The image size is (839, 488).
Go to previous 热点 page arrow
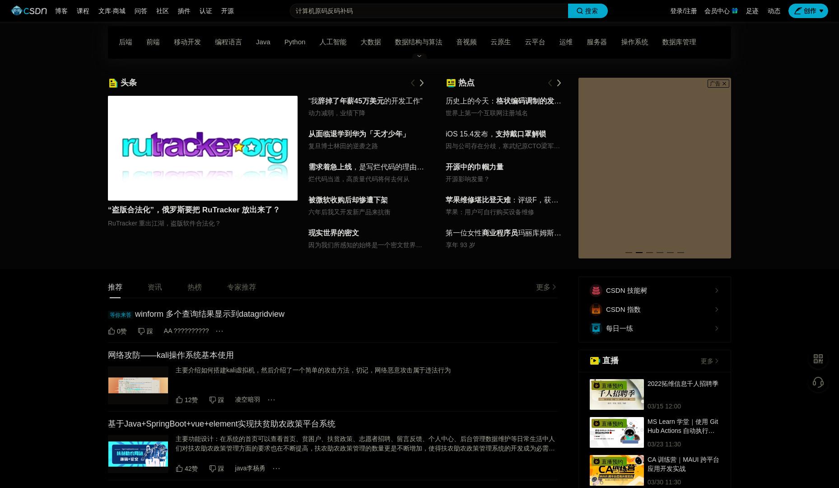[550, 83]
